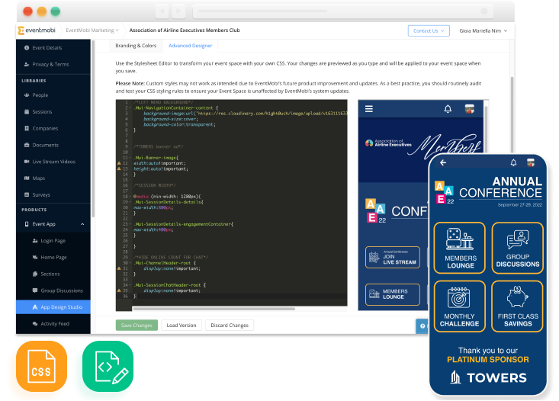Open Login Page settings
The height and width of the screenshot is (401, 559).
pos(53,241)
